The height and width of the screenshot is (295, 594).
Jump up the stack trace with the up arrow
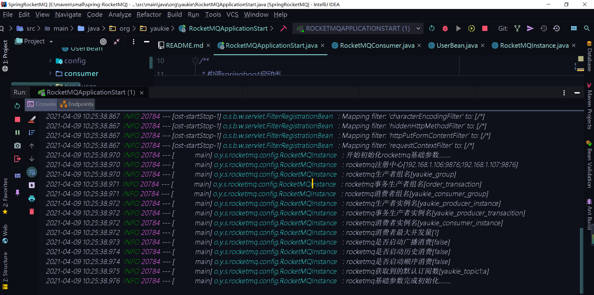[32, 146]
